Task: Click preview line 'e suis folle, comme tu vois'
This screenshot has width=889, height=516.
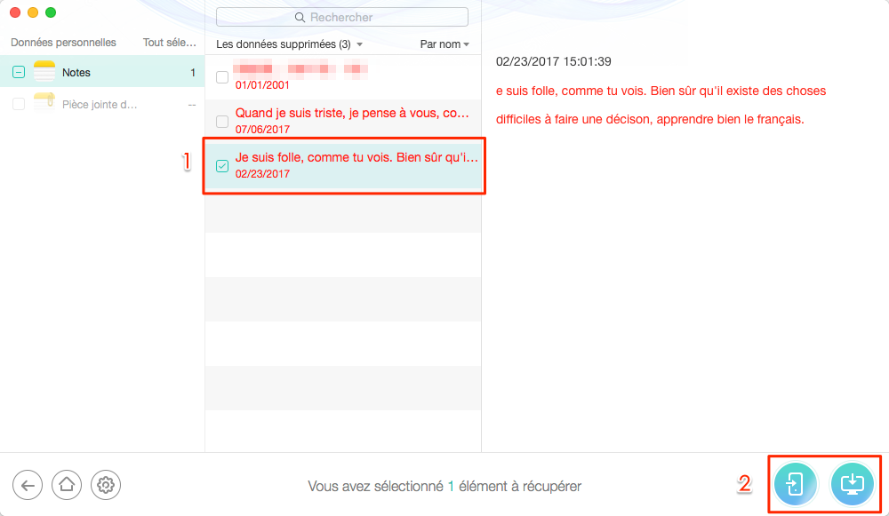Action: click(661, 91)
